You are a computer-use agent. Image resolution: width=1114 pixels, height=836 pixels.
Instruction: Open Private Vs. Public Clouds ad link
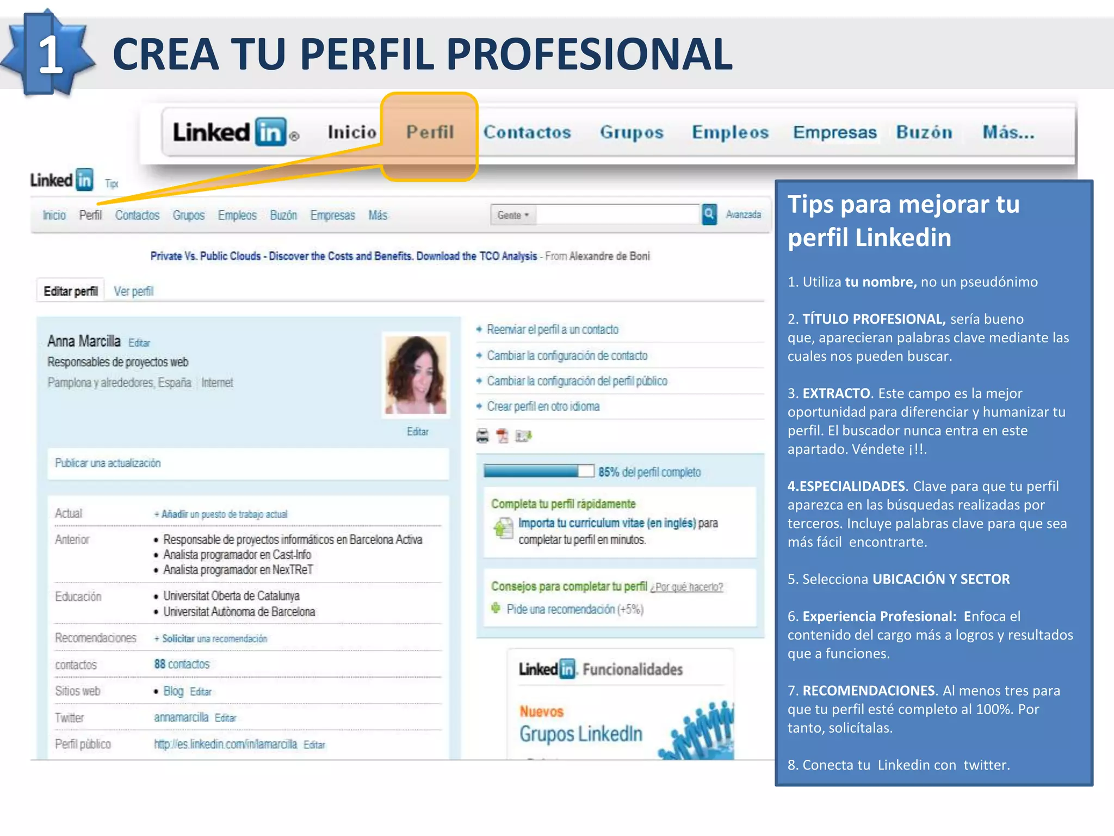tap(343, 256)
